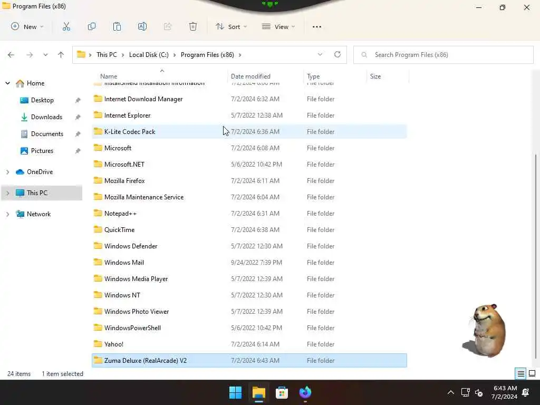Screen dimensions: 540x405
Task: Open recent locations dropdown arrow
Action: coord(45,55)
